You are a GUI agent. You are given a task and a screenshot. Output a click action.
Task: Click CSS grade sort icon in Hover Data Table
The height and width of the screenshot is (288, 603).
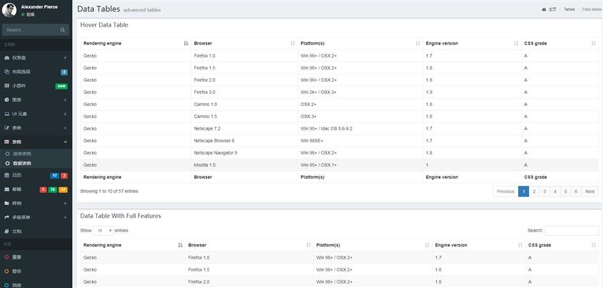tap(593, 43)
